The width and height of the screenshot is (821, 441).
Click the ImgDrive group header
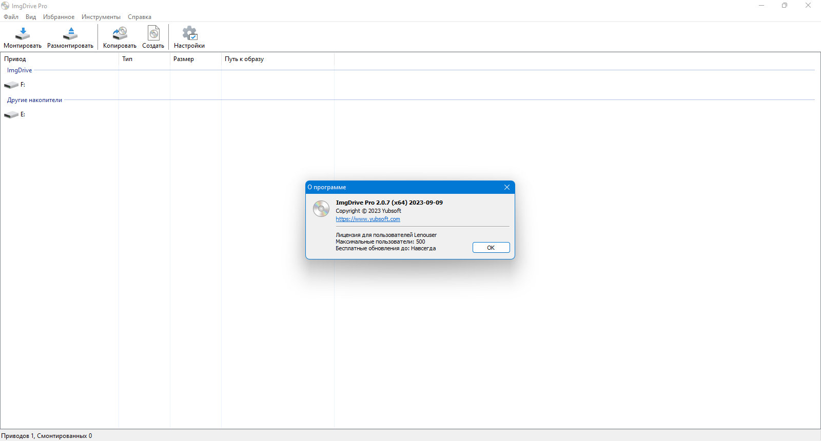point(19,70)
